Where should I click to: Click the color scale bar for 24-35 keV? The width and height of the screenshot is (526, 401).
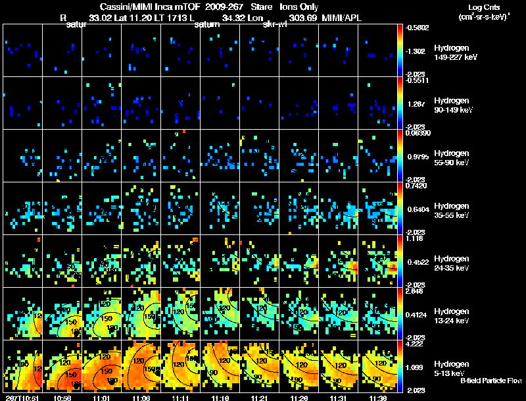pyautogui.click(x=400, y=261)
